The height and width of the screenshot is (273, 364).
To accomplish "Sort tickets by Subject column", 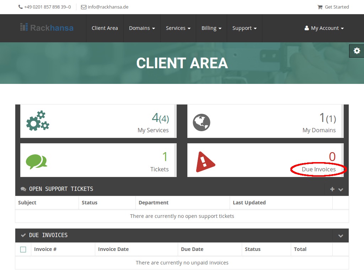I will [27, 203].
